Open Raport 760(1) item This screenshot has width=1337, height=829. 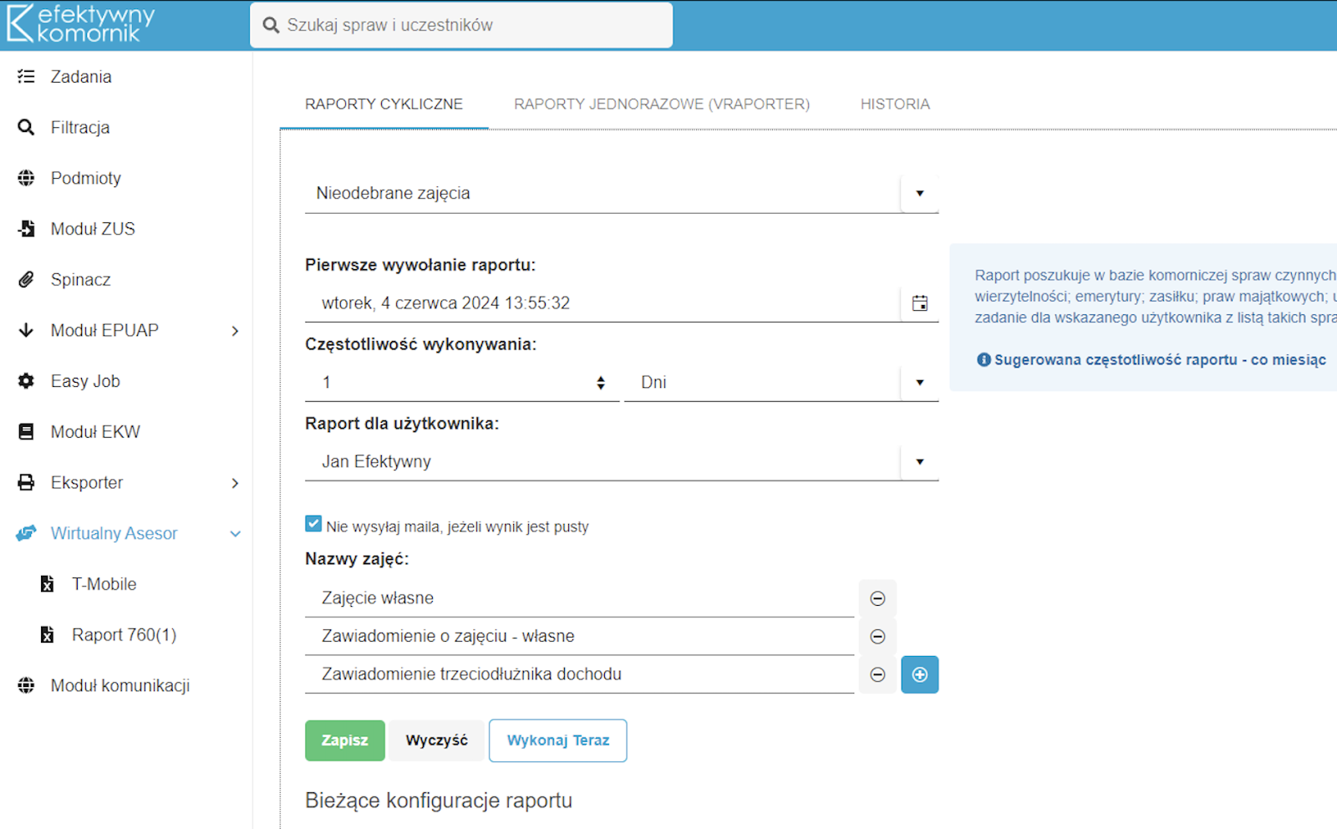point(126,635)
